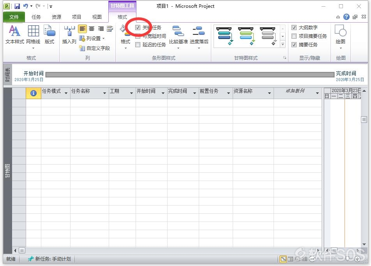
Task: Align column text right
Action: 101,28
